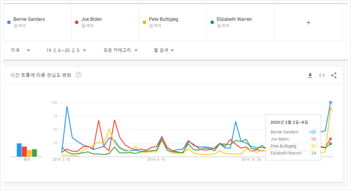Click the Bernie Sanders peak data point at 100

pyautogui.click(x=330, y=103)
